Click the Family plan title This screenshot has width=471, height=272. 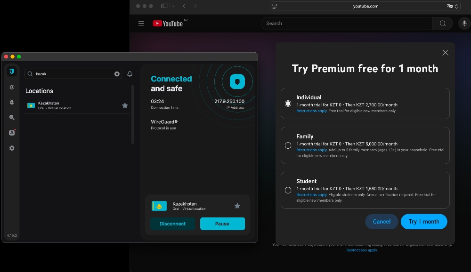coord(305,136)
